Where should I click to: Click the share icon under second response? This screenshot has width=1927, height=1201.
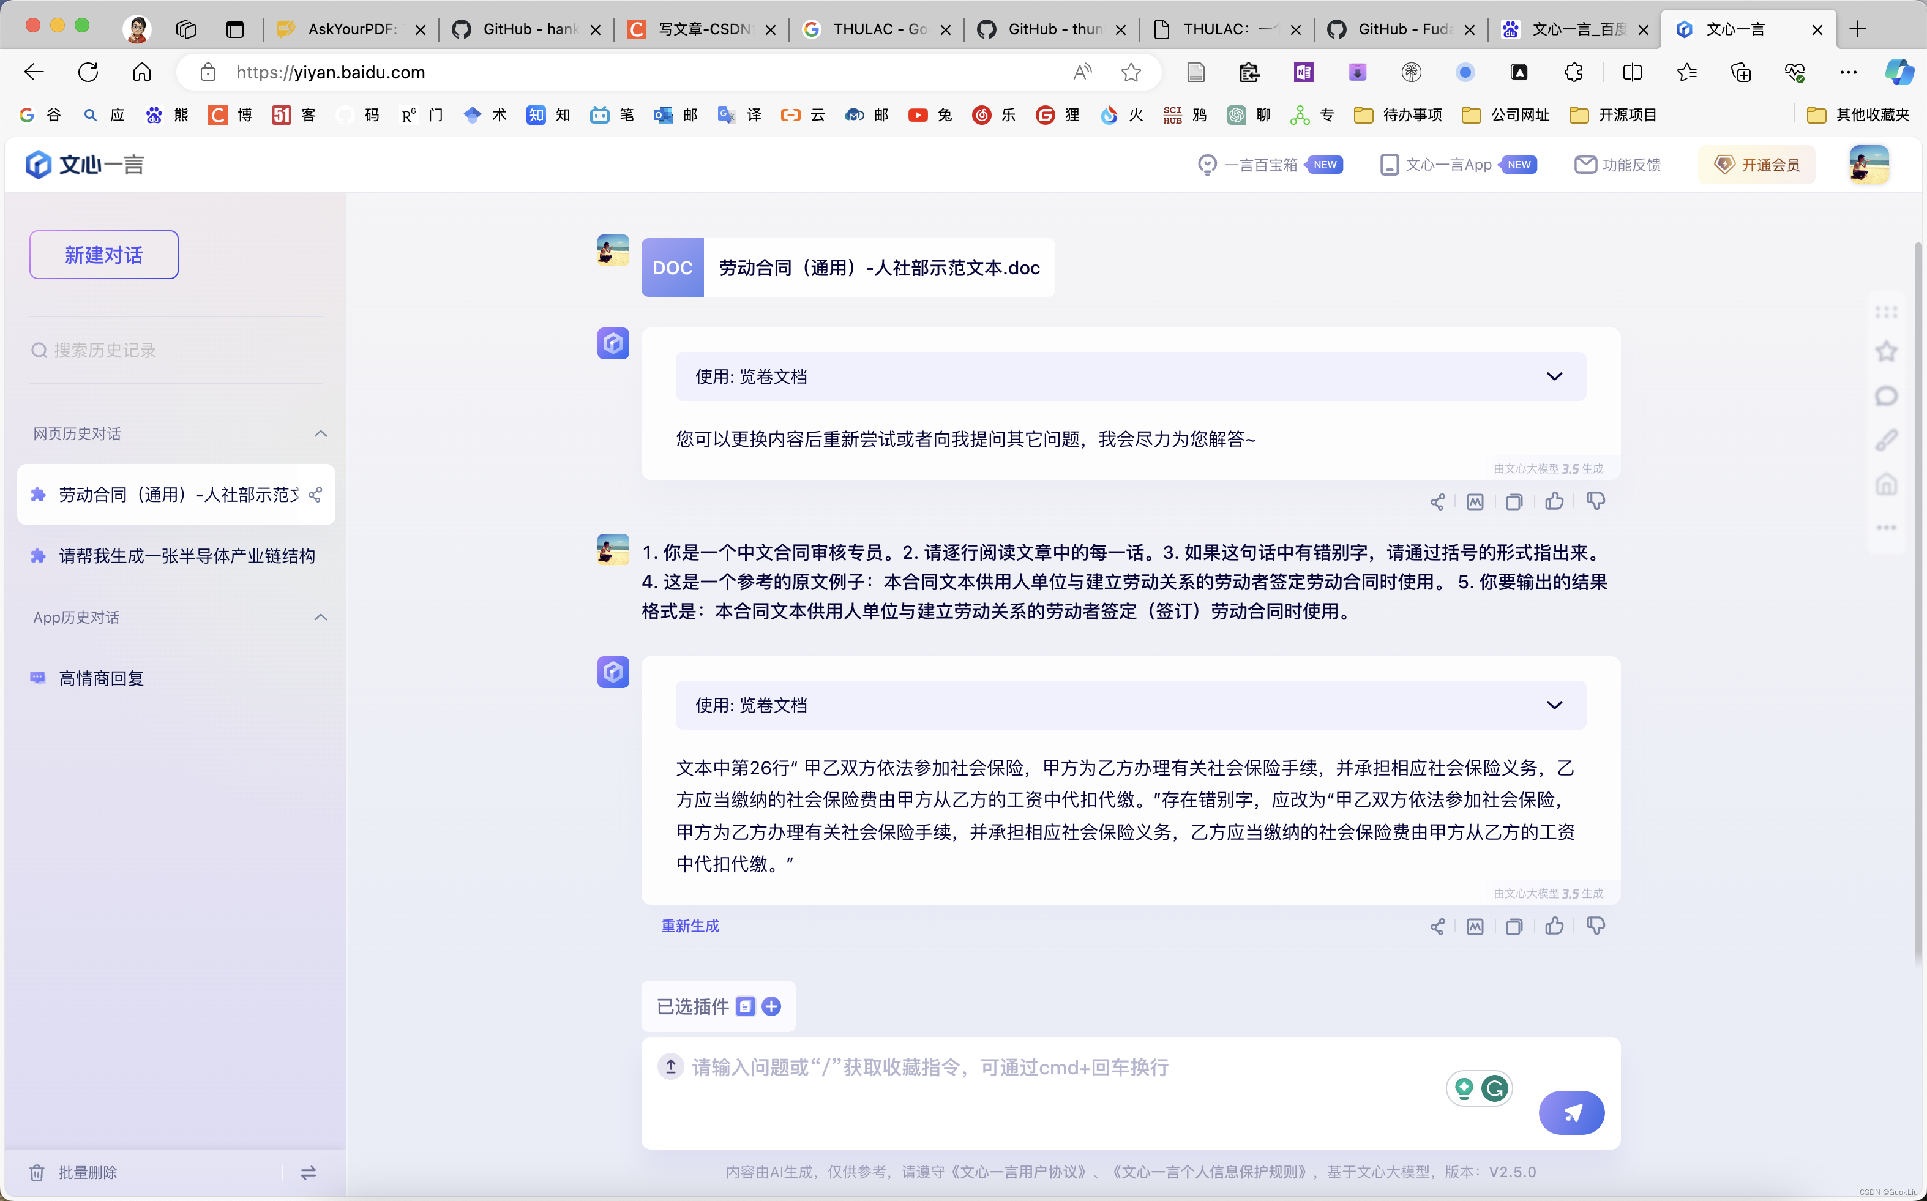point(1437,927)
